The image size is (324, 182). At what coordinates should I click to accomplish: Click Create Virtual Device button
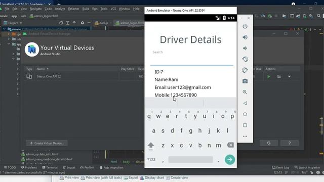47,143
